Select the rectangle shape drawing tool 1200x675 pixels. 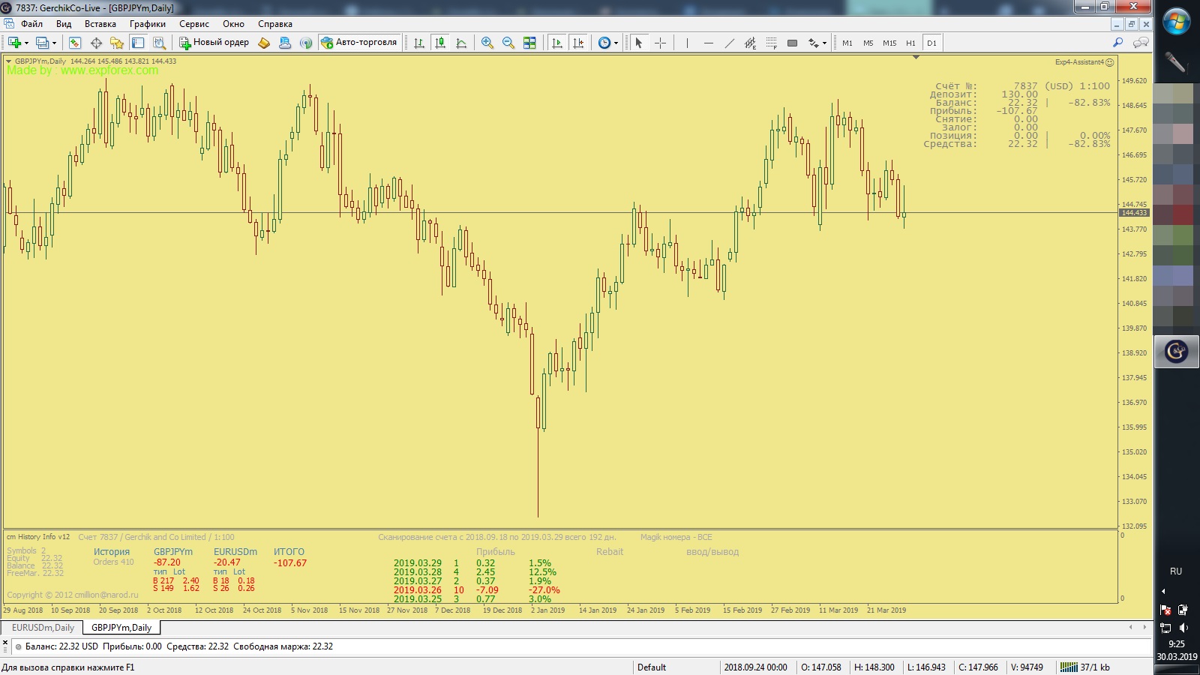coord(792,43)
